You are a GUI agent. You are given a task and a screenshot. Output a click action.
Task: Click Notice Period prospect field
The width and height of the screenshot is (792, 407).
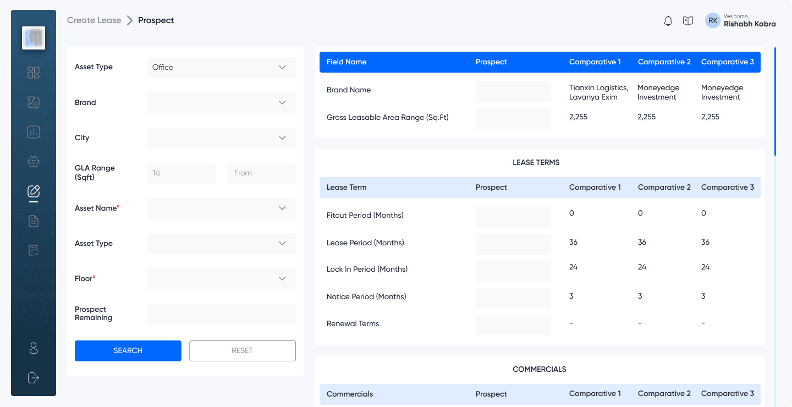point(513,298)
